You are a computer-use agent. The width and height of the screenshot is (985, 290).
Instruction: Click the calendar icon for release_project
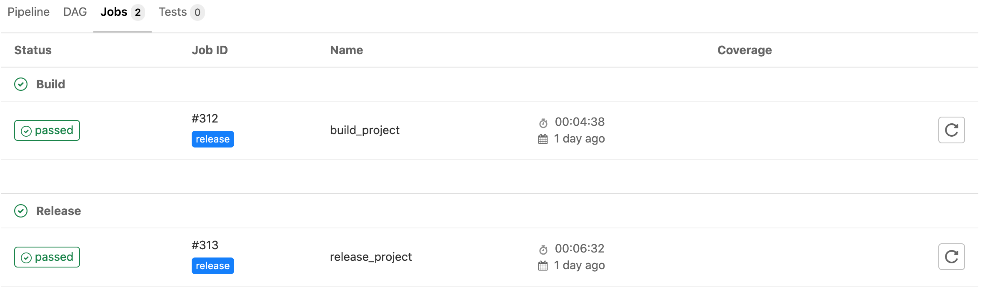tap(543, 266)
